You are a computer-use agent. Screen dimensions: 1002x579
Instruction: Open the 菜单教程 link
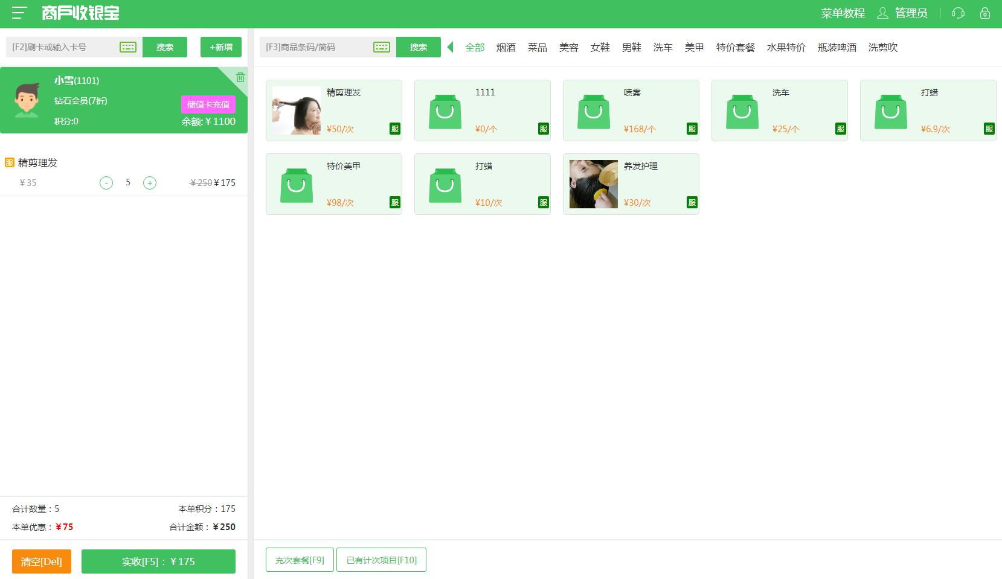tap(843, 13)
